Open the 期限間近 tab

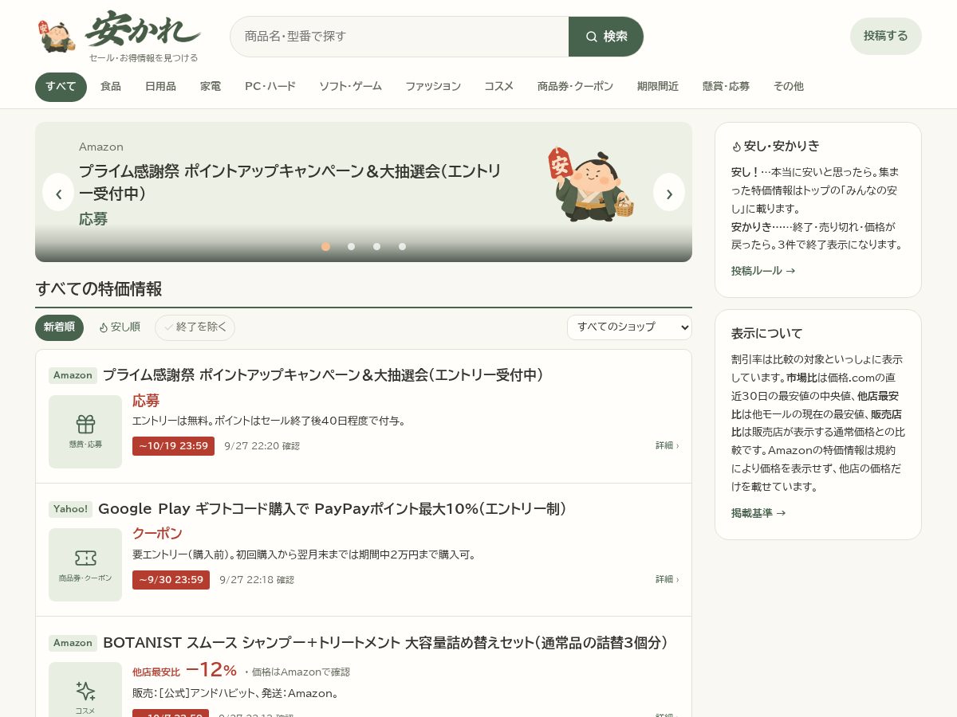click(658, 87)
